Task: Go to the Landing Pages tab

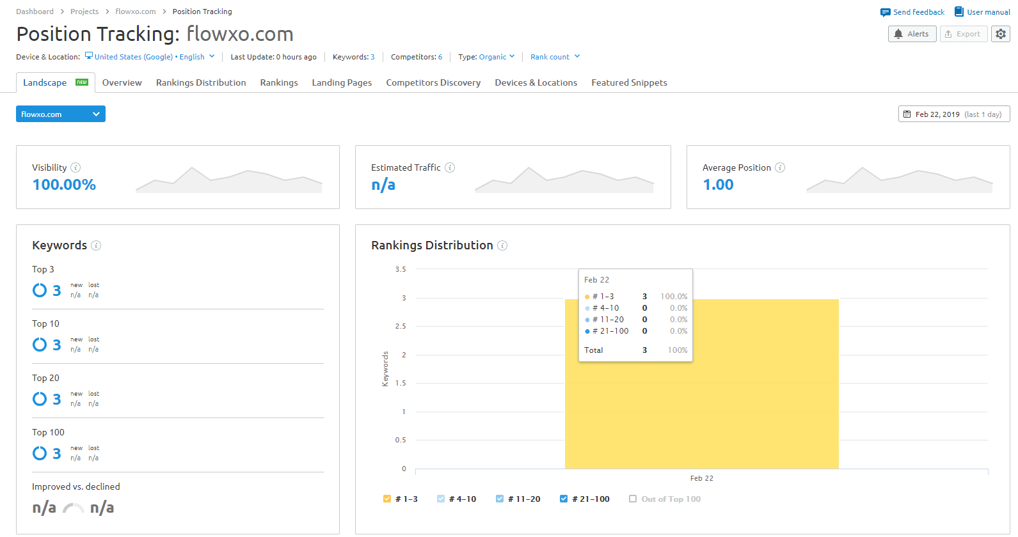Action: click(342, 82)
